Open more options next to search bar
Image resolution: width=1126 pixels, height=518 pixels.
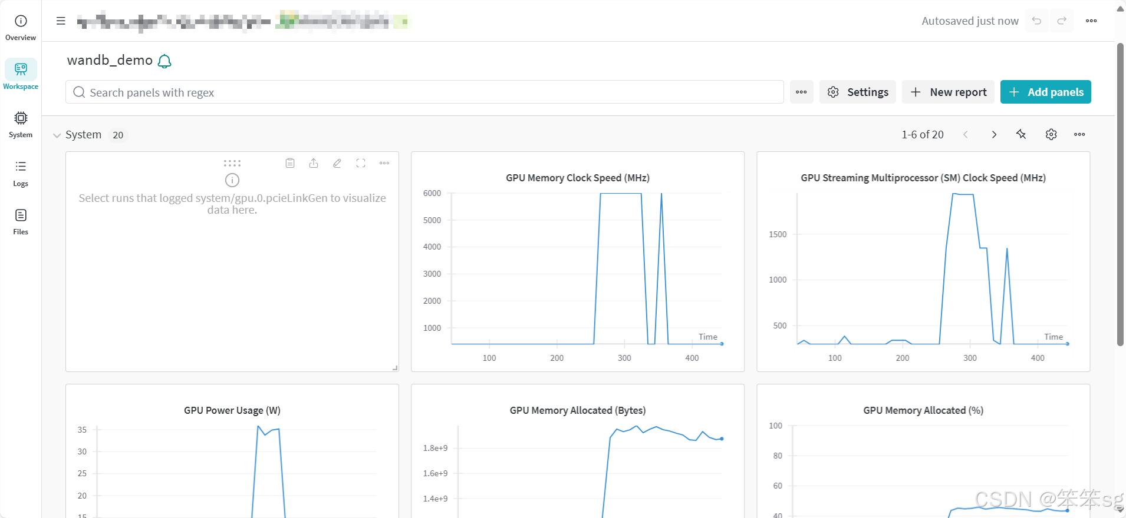pos(801,92)
